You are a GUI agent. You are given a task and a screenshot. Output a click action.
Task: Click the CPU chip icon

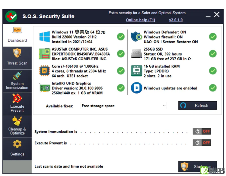44,71
